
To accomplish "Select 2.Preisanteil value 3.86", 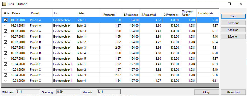I will click(x=151, y=47).
